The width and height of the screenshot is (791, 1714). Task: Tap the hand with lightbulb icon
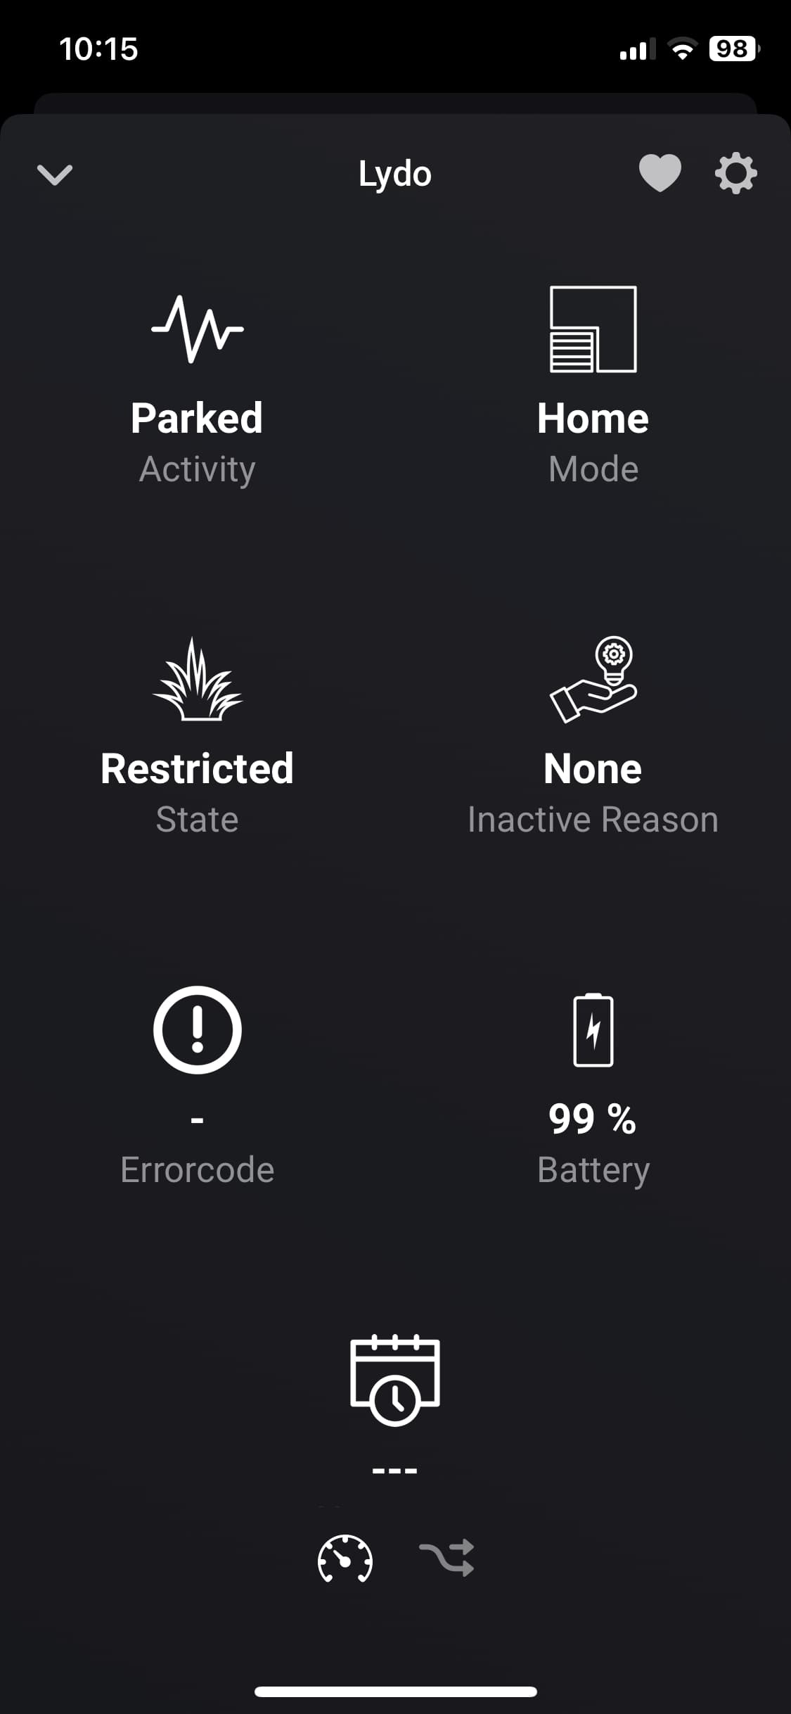[x=593, y=680]
